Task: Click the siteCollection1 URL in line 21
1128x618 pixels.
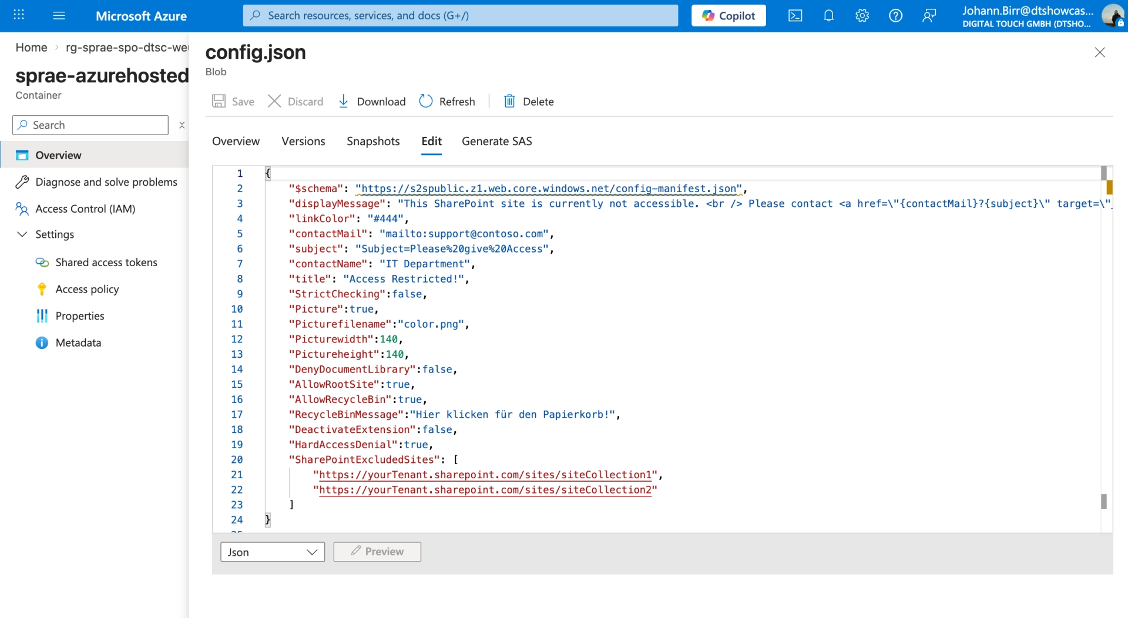Action: (x=485, y=475)
